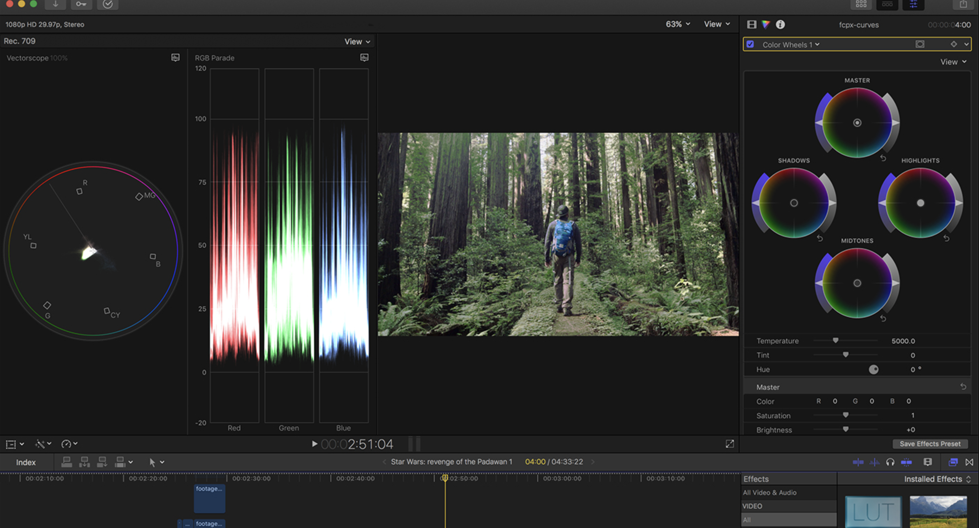979x528 pixels.
Task: Reset the Master color wheel
Action: pos(883,158)
